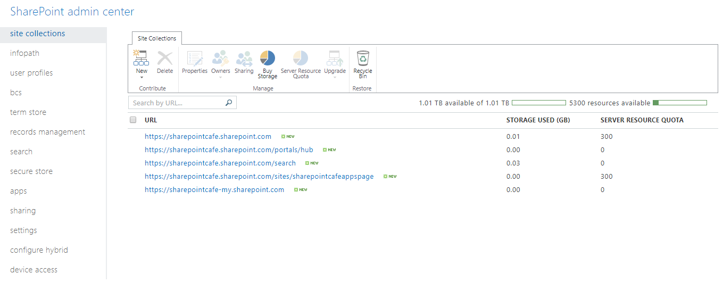Open the sharepointcafe-my.sharepoint.com link
Viewport: 723px width, 299px height.
click(x=214, y=190)
